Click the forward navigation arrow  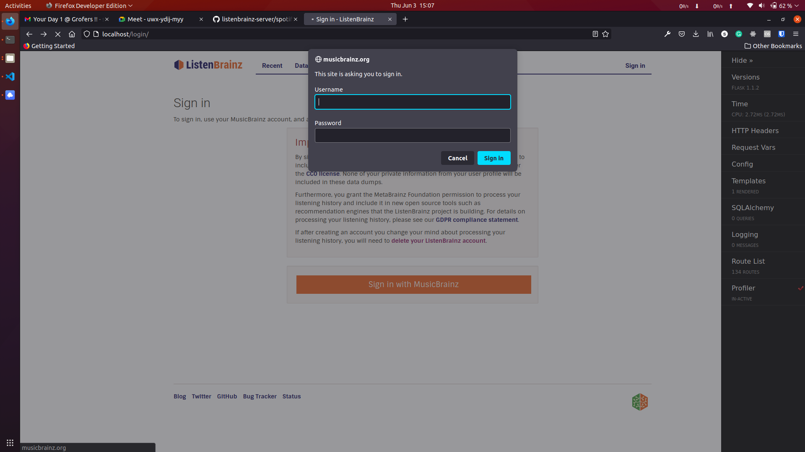click(44, 34)
